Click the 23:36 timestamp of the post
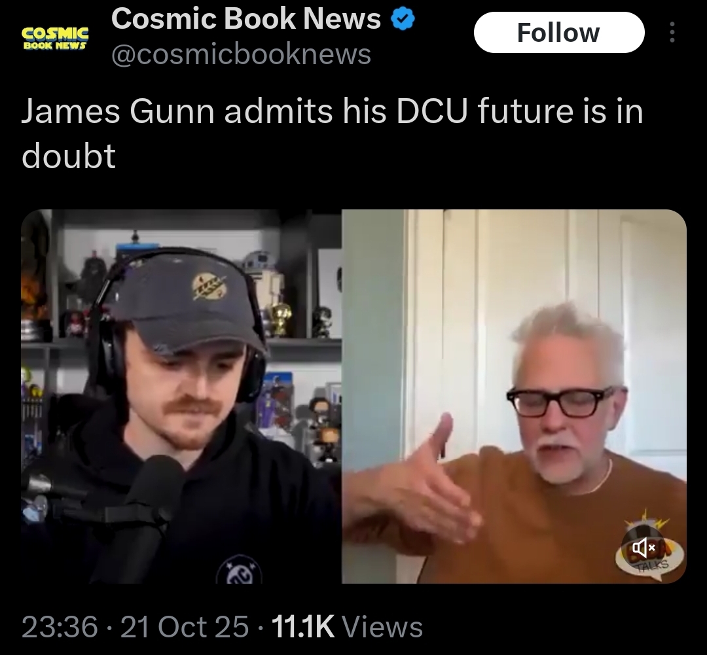The height and width of the screenshot is (655, 707). (x=60, y=627)
